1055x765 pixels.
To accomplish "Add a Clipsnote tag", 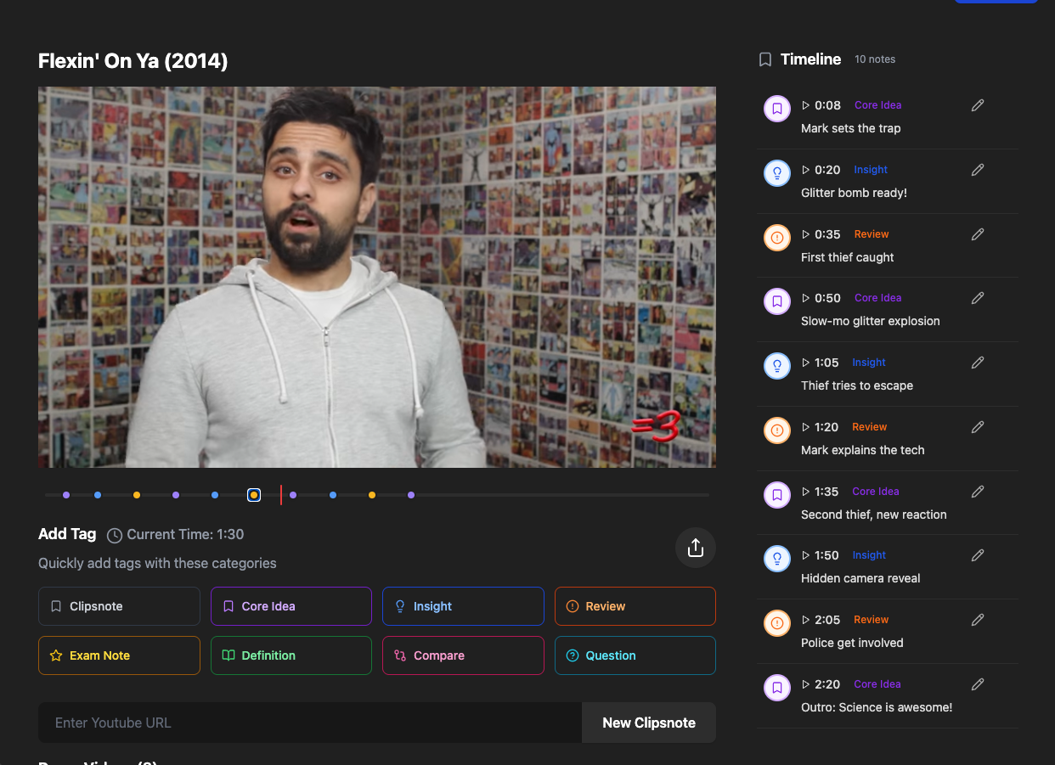I will [x=119, y=606].
